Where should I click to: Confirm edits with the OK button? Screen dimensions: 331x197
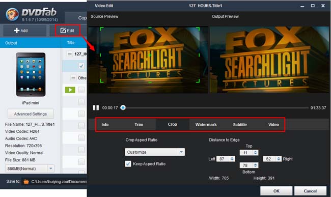(277, 191)
